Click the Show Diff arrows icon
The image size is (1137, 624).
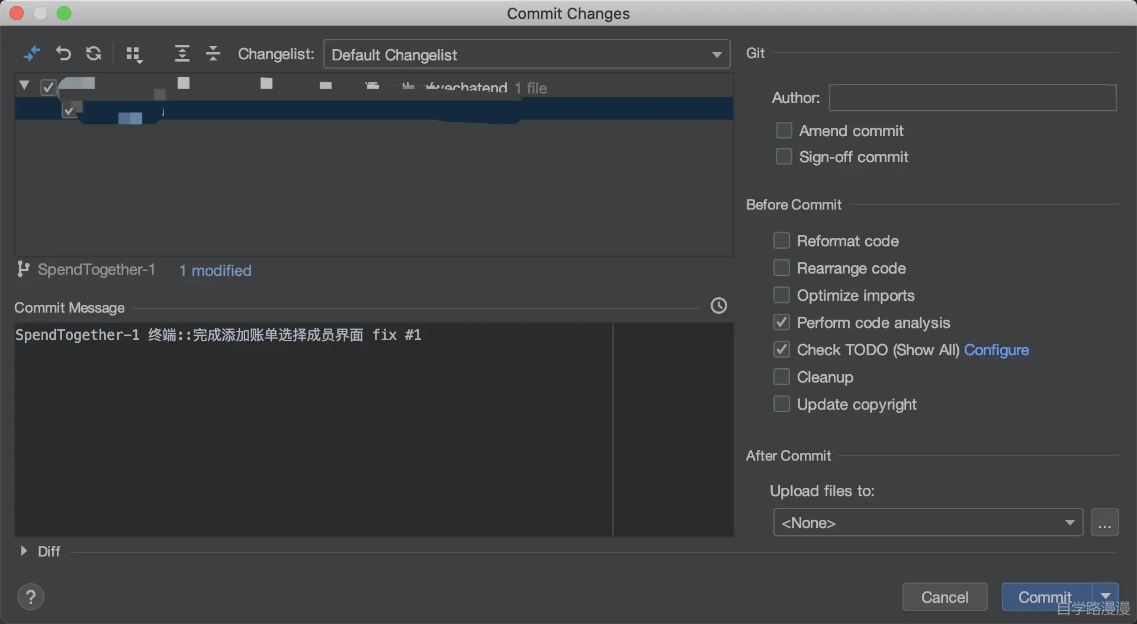coord(31,54)
